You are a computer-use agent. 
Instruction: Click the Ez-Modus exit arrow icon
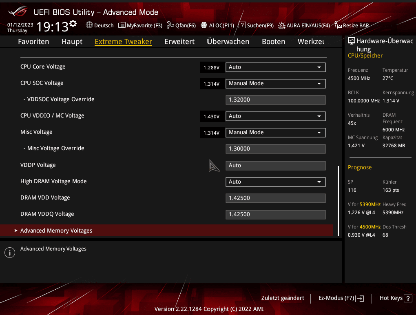tap(360, 299)
